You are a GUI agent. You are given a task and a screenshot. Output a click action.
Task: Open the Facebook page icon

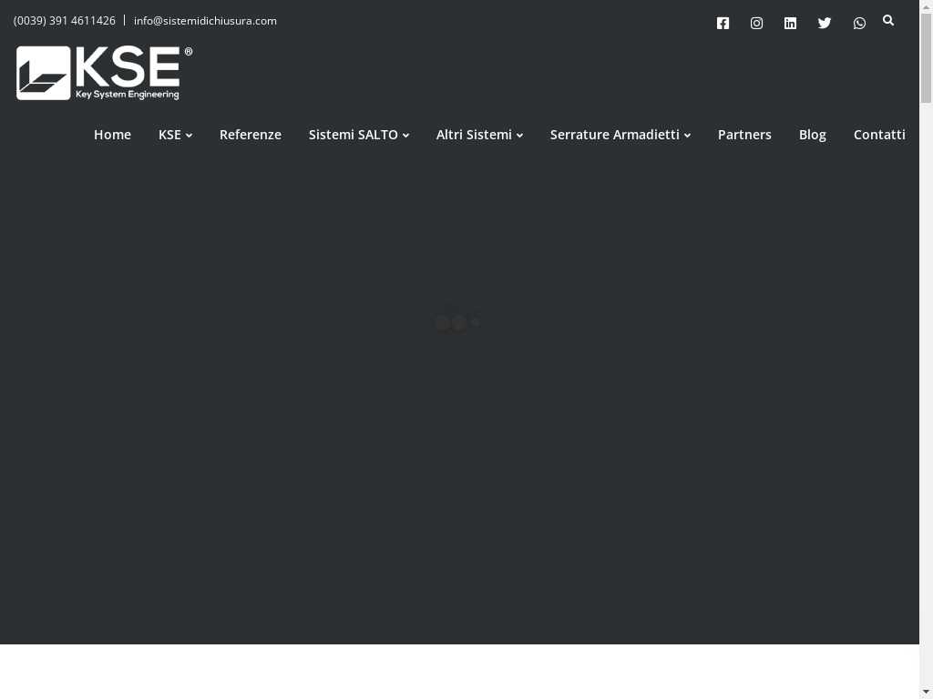click(x=723, y=24)
